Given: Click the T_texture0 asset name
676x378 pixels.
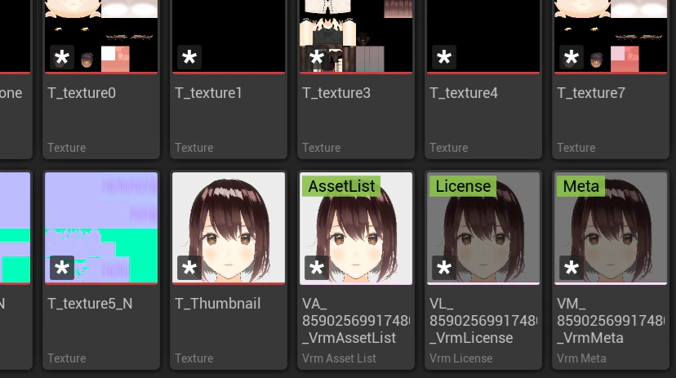Looking at the screenshot, I should pos(82,93).
